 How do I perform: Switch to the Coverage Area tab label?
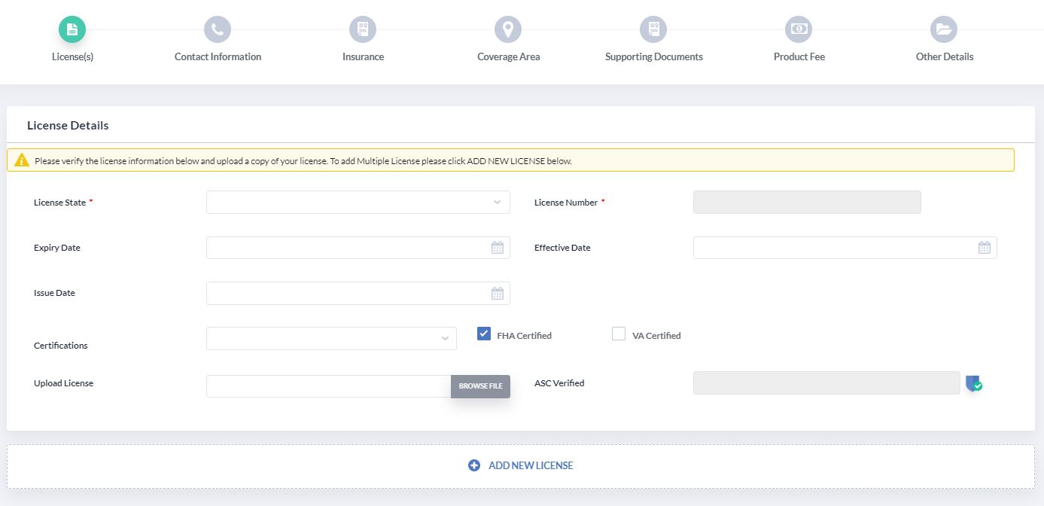click(508, 56)
